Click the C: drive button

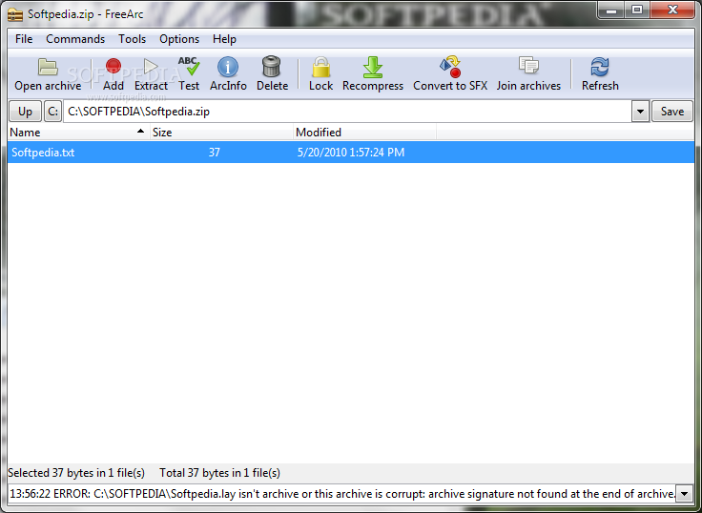click(52, 112)
